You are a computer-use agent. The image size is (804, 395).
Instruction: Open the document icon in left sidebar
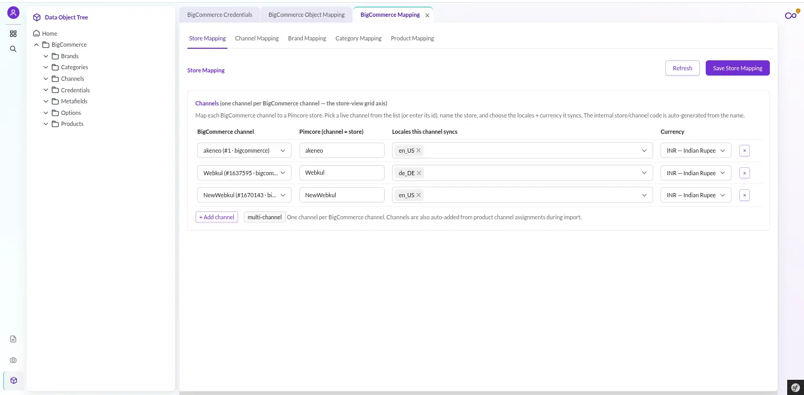tap(13, 339)
